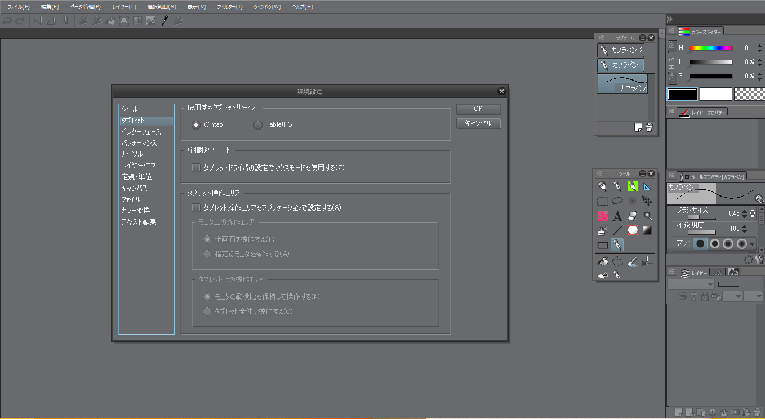765x419 pixels.
Task: Open the color slider panel menu
Action: coord(671,32)
